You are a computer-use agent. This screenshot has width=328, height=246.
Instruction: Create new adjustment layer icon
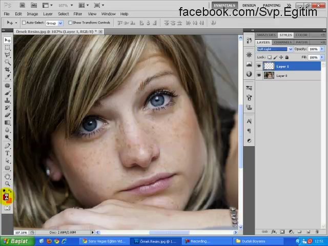click(291, 232)
